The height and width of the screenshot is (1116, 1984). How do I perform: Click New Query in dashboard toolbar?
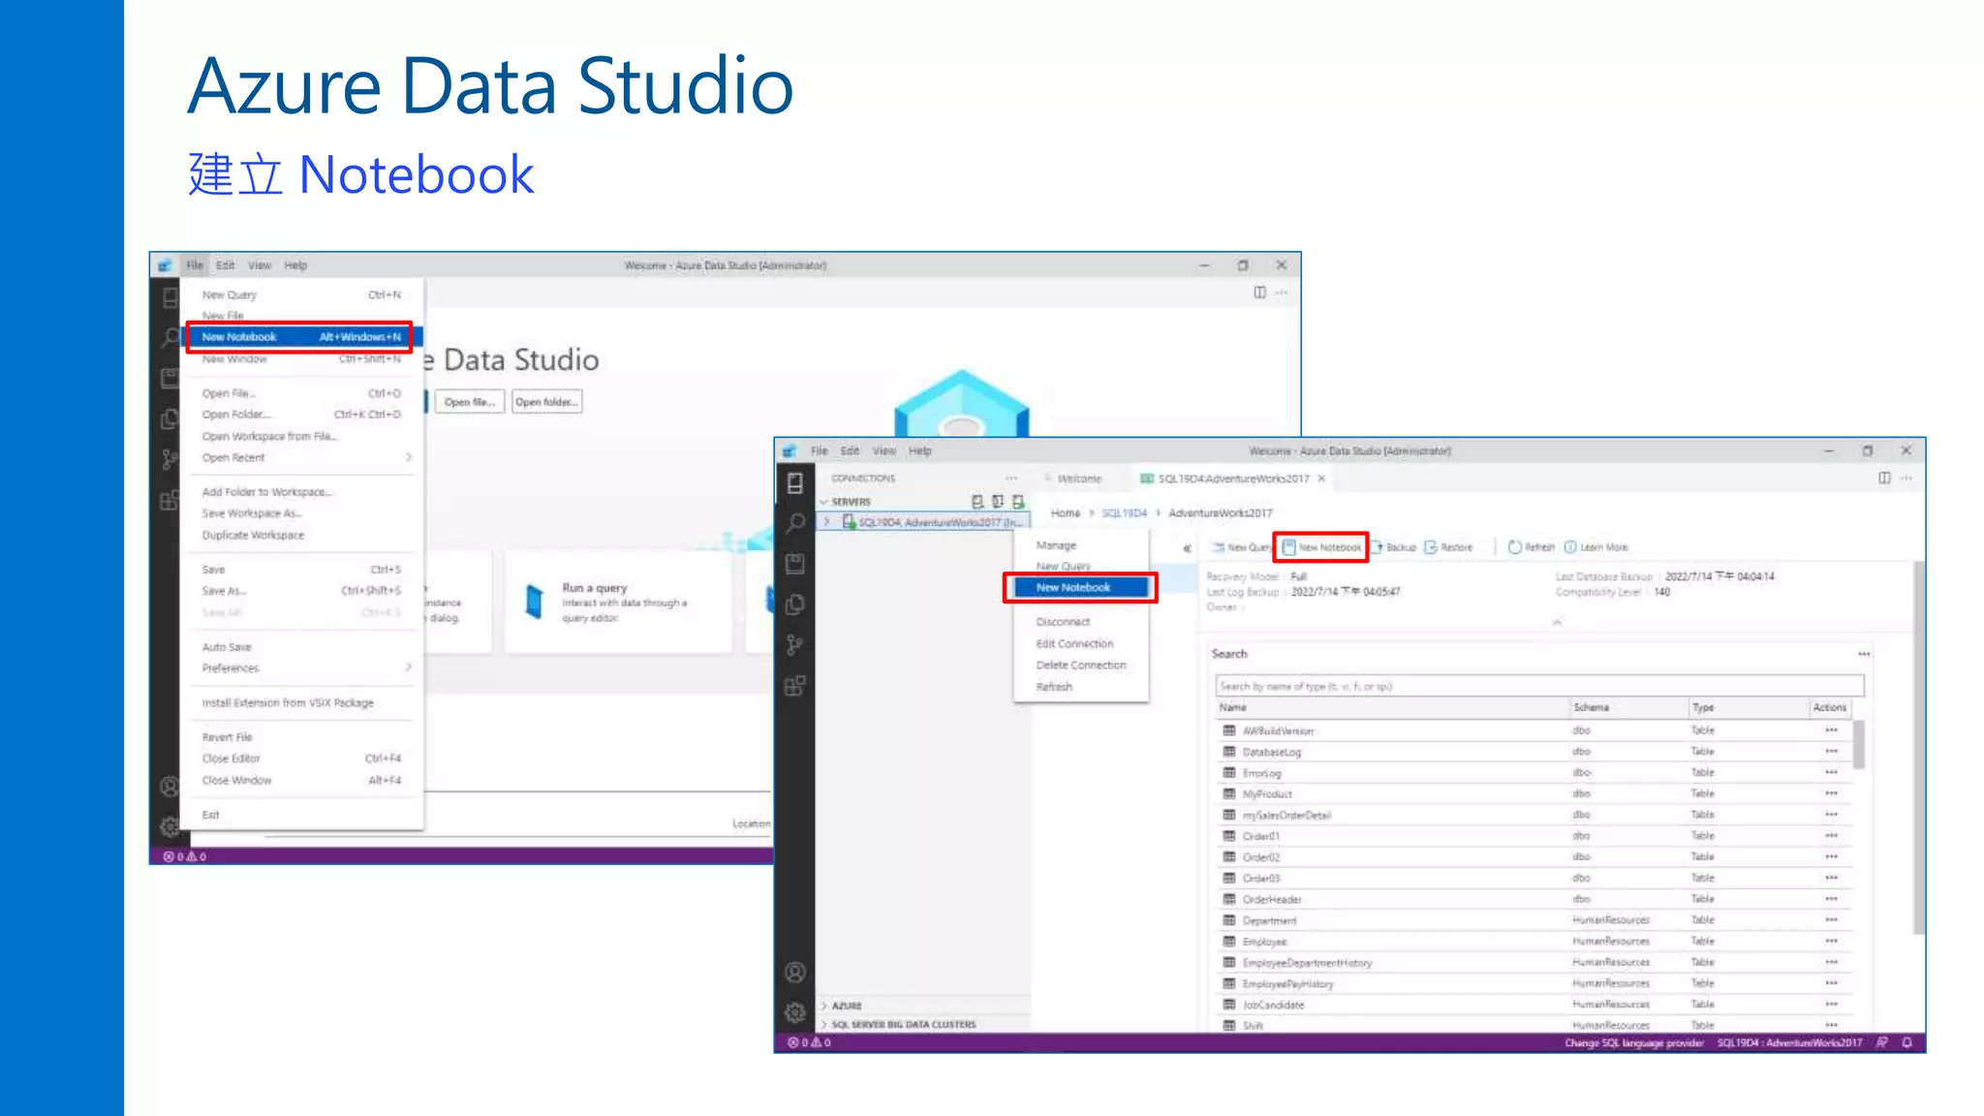1242,547
